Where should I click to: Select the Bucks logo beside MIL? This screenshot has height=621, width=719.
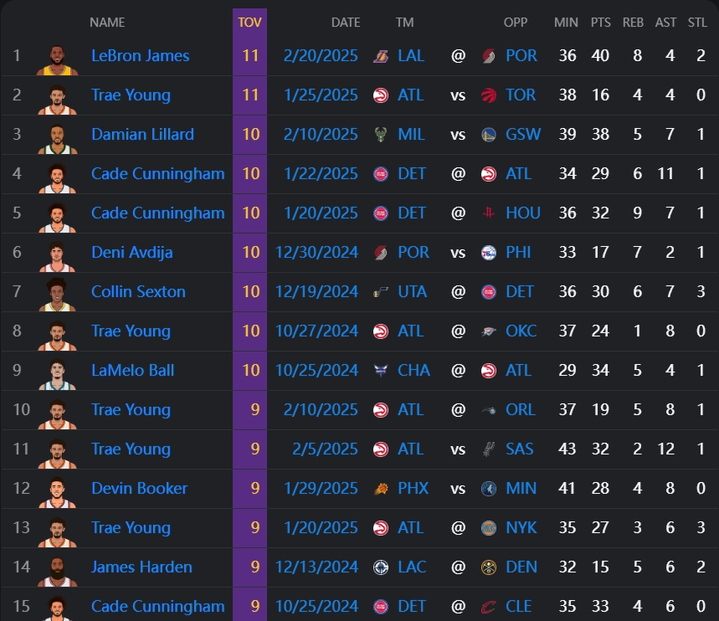tap(381, 135)
